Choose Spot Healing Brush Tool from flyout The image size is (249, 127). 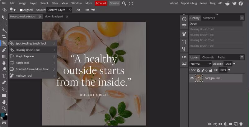[x=33, y=44]
